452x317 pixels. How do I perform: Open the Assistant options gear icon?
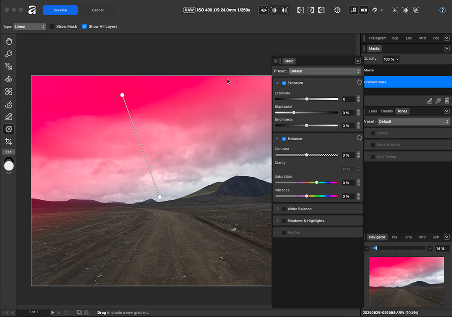coord(337,10)
